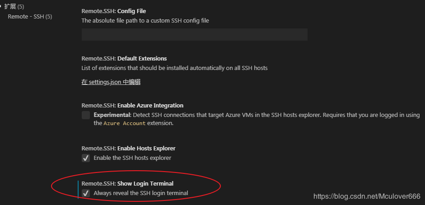Enable the Azure Integration checkbox
The width and height of the screenshot is (425, 205).
click(x=86, y=115)
